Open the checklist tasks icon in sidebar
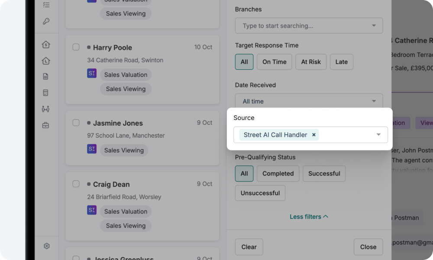 point(46,5)
